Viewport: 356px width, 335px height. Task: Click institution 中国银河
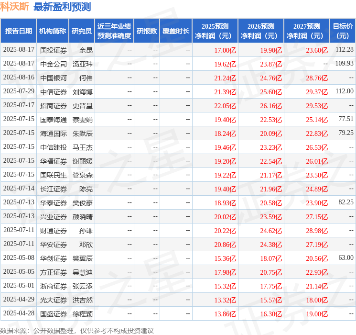pos(54,78)
